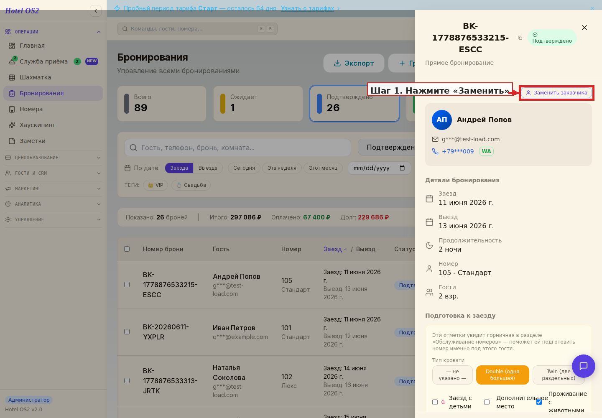Click the phone icon next to +79***009
The width and height of the screenshot is (602, 418).
(435, 151)
